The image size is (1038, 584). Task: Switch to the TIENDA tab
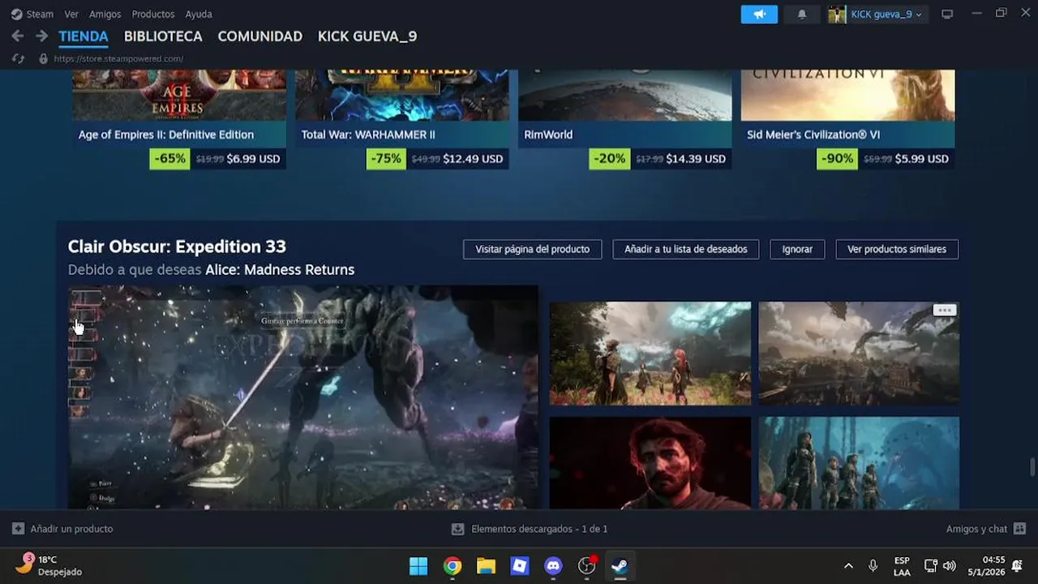(84, 36)
